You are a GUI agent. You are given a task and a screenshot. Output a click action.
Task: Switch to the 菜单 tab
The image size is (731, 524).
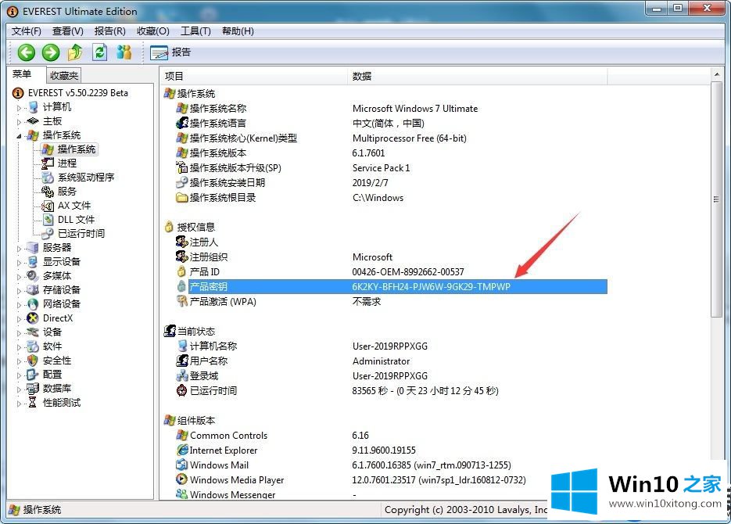pos(22,74)
